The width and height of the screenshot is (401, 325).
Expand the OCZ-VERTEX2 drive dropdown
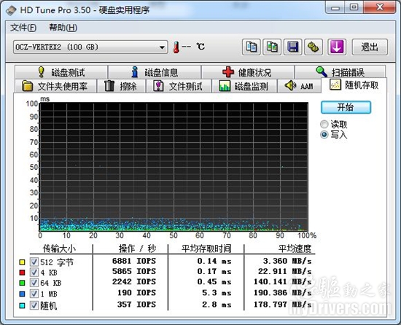(90, 47)
